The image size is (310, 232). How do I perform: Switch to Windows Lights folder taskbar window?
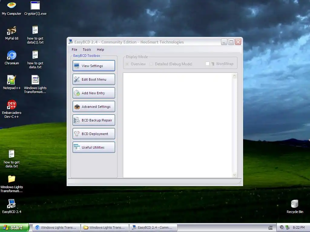[104, 227]
